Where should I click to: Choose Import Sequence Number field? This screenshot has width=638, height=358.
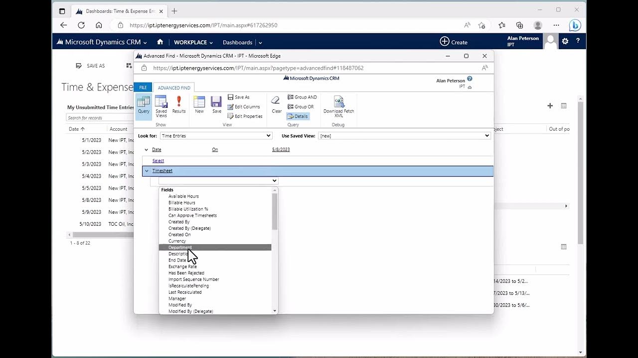click(x=194, y=279)
